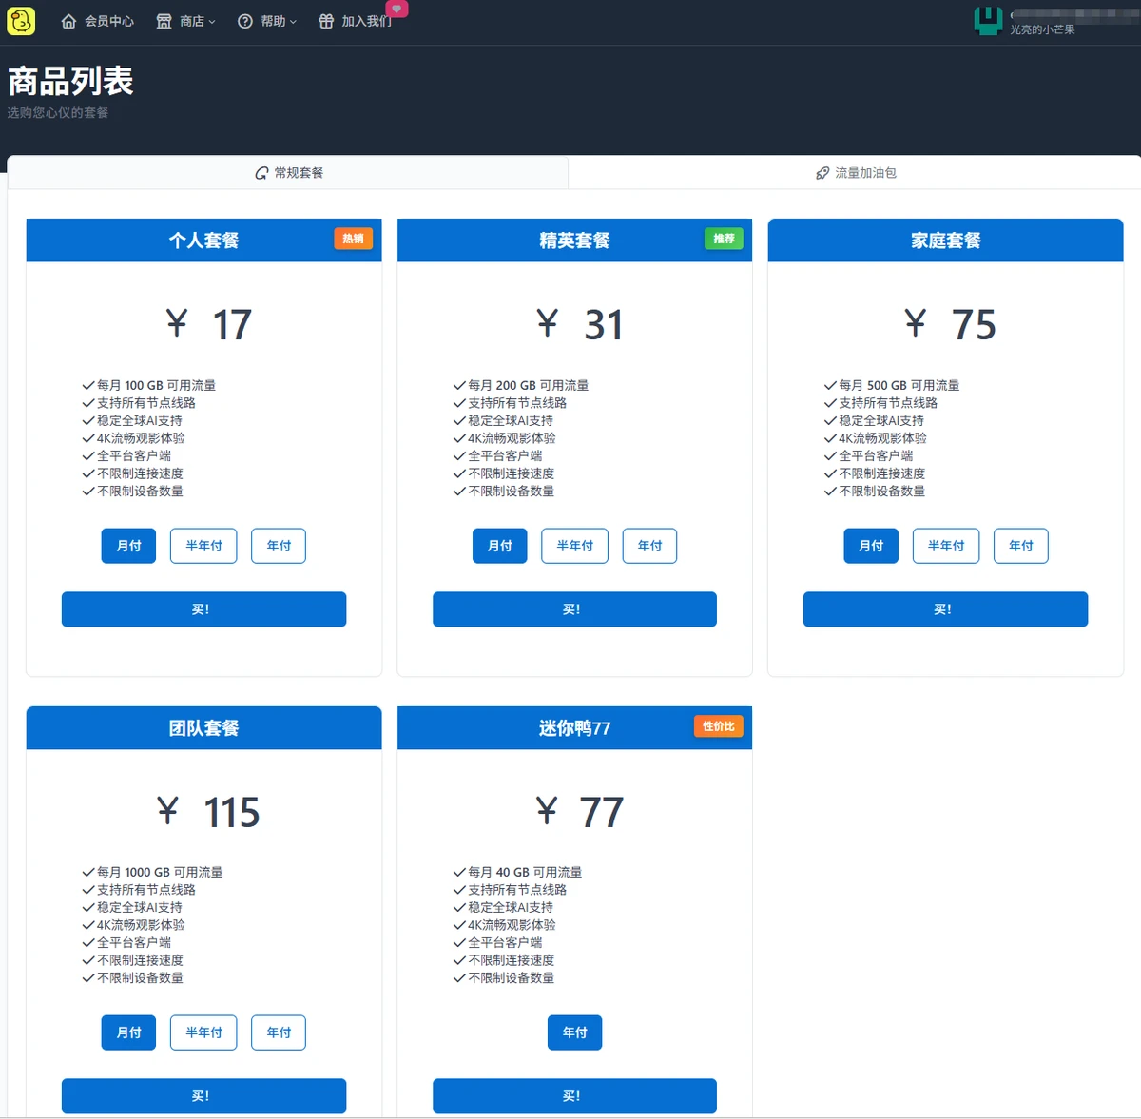Click the 推荐 badge on 精英套餐
1141x1119 pixels.
(x=724, y=239)
